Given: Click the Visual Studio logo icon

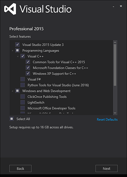Looking at the screenshot, I should [10, 9].
